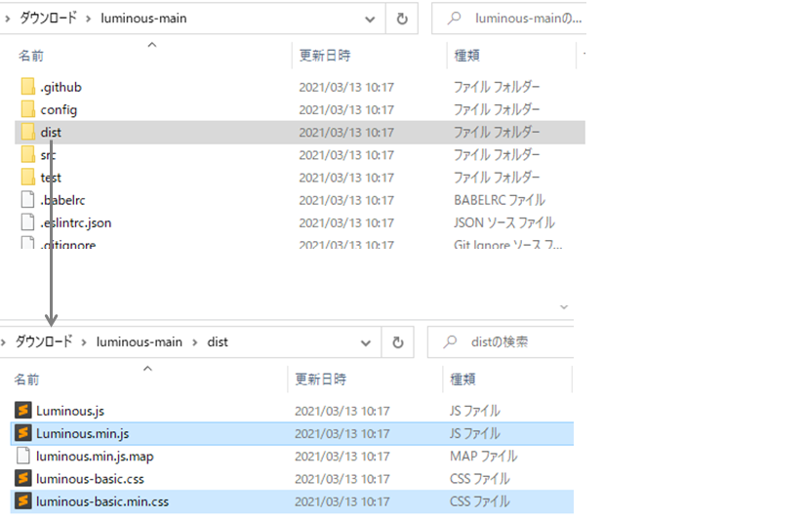Click luminous-main breadcrumb in upper window
The width and height of the screenshot is (804, 519).
(143, 19)
